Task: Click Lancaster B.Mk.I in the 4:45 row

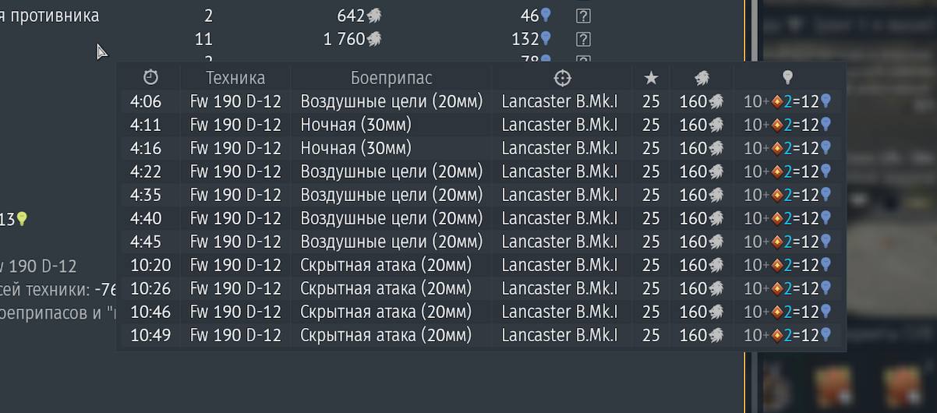Action: [559, 242]
